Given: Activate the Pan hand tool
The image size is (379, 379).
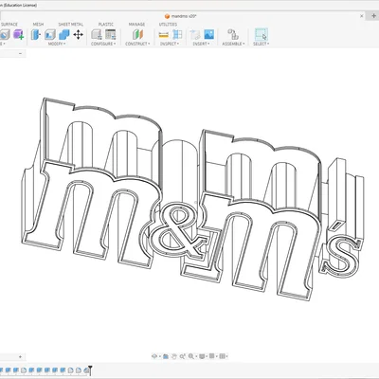Looking at the screenshot, I should click(x=174, y=356).
